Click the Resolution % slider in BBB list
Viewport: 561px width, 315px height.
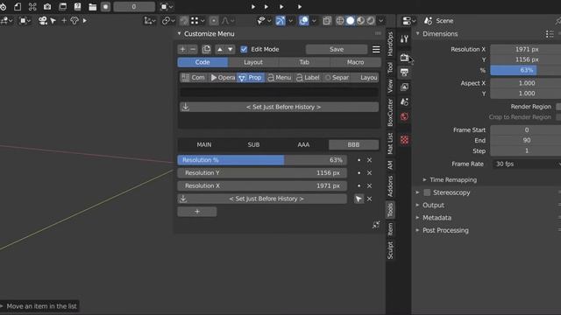point(262,160)
